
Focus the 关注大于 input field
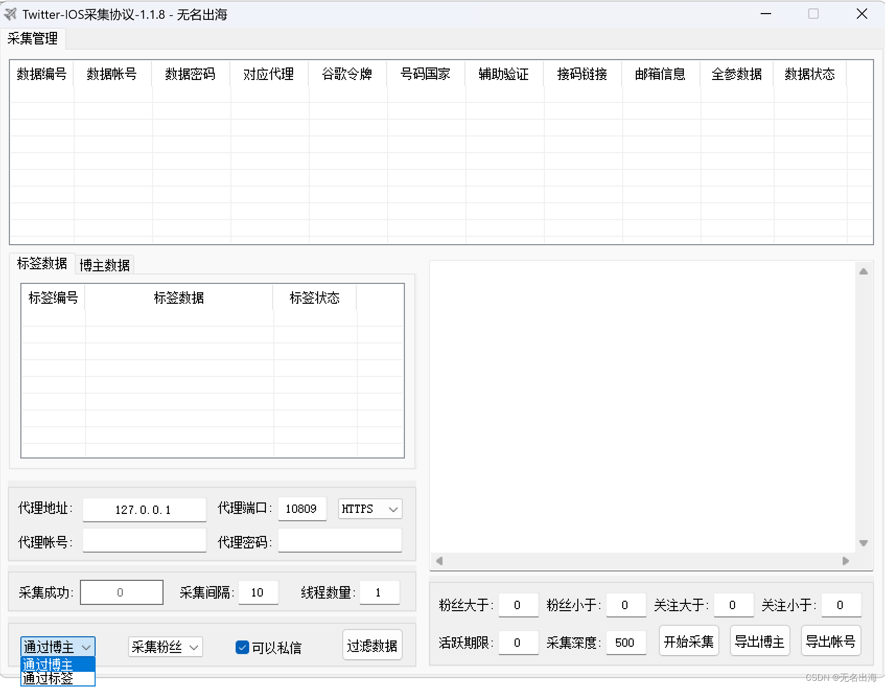(x=733, y=605)
